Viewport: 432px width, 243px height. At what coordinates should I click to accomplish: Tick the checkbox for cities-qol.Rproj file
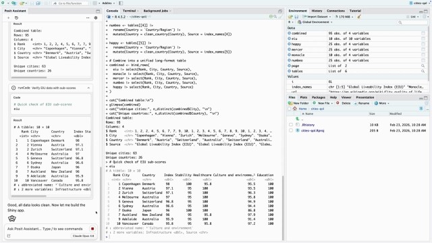[x=291, y=130]
